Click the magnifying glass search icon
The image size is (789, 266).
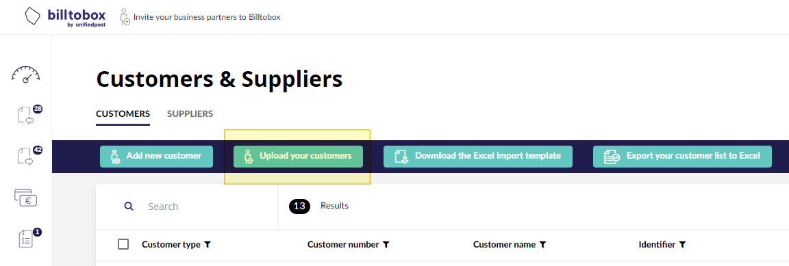pos(129,206)
